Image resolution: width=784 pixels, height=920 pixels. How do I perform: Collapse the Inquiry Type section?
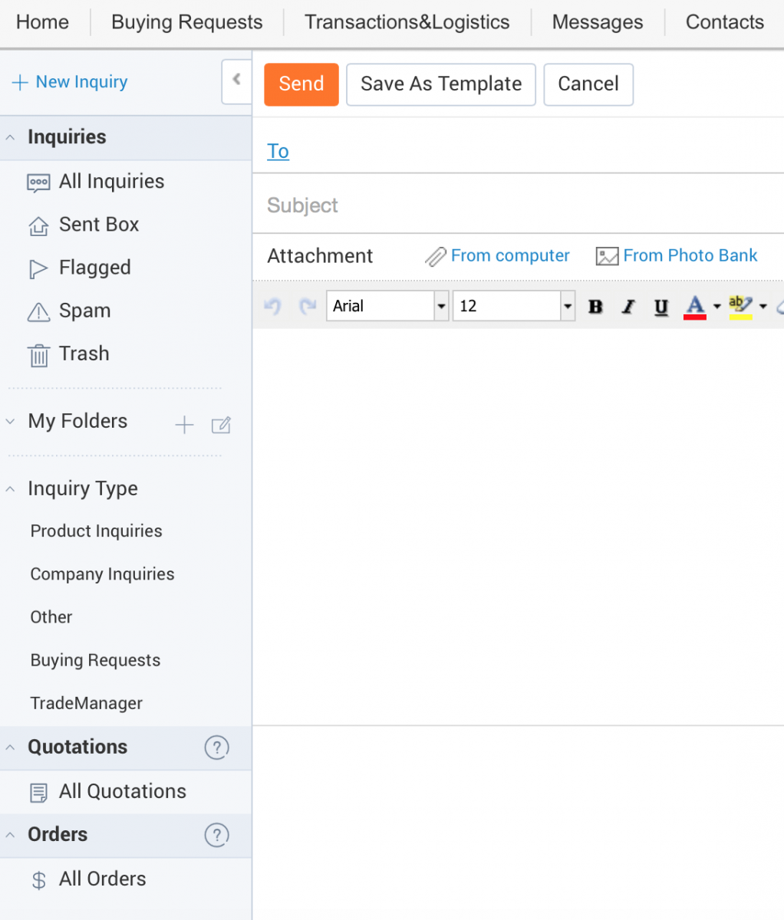point(11,489)
